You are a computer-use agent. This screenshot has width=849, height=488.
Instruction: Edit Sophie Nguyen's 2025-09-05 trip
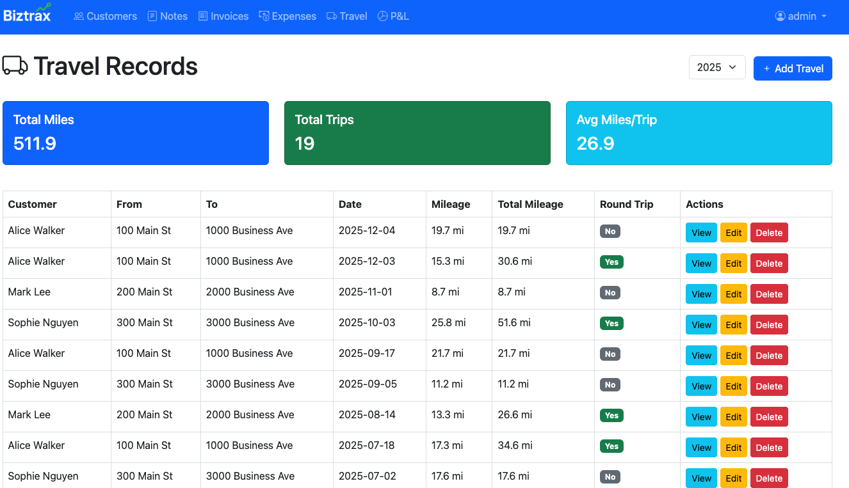coord(734,386)
